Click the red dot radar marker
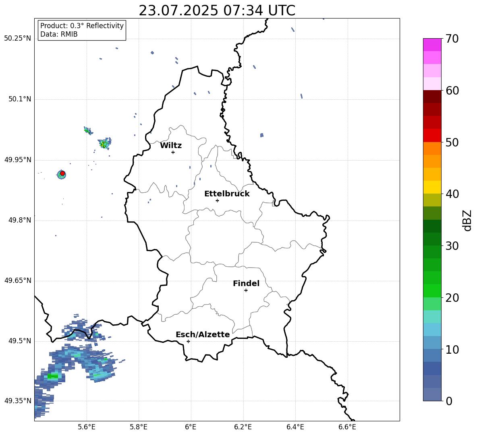The width and height of the screenshot is (477, 435). coord(62,173)
